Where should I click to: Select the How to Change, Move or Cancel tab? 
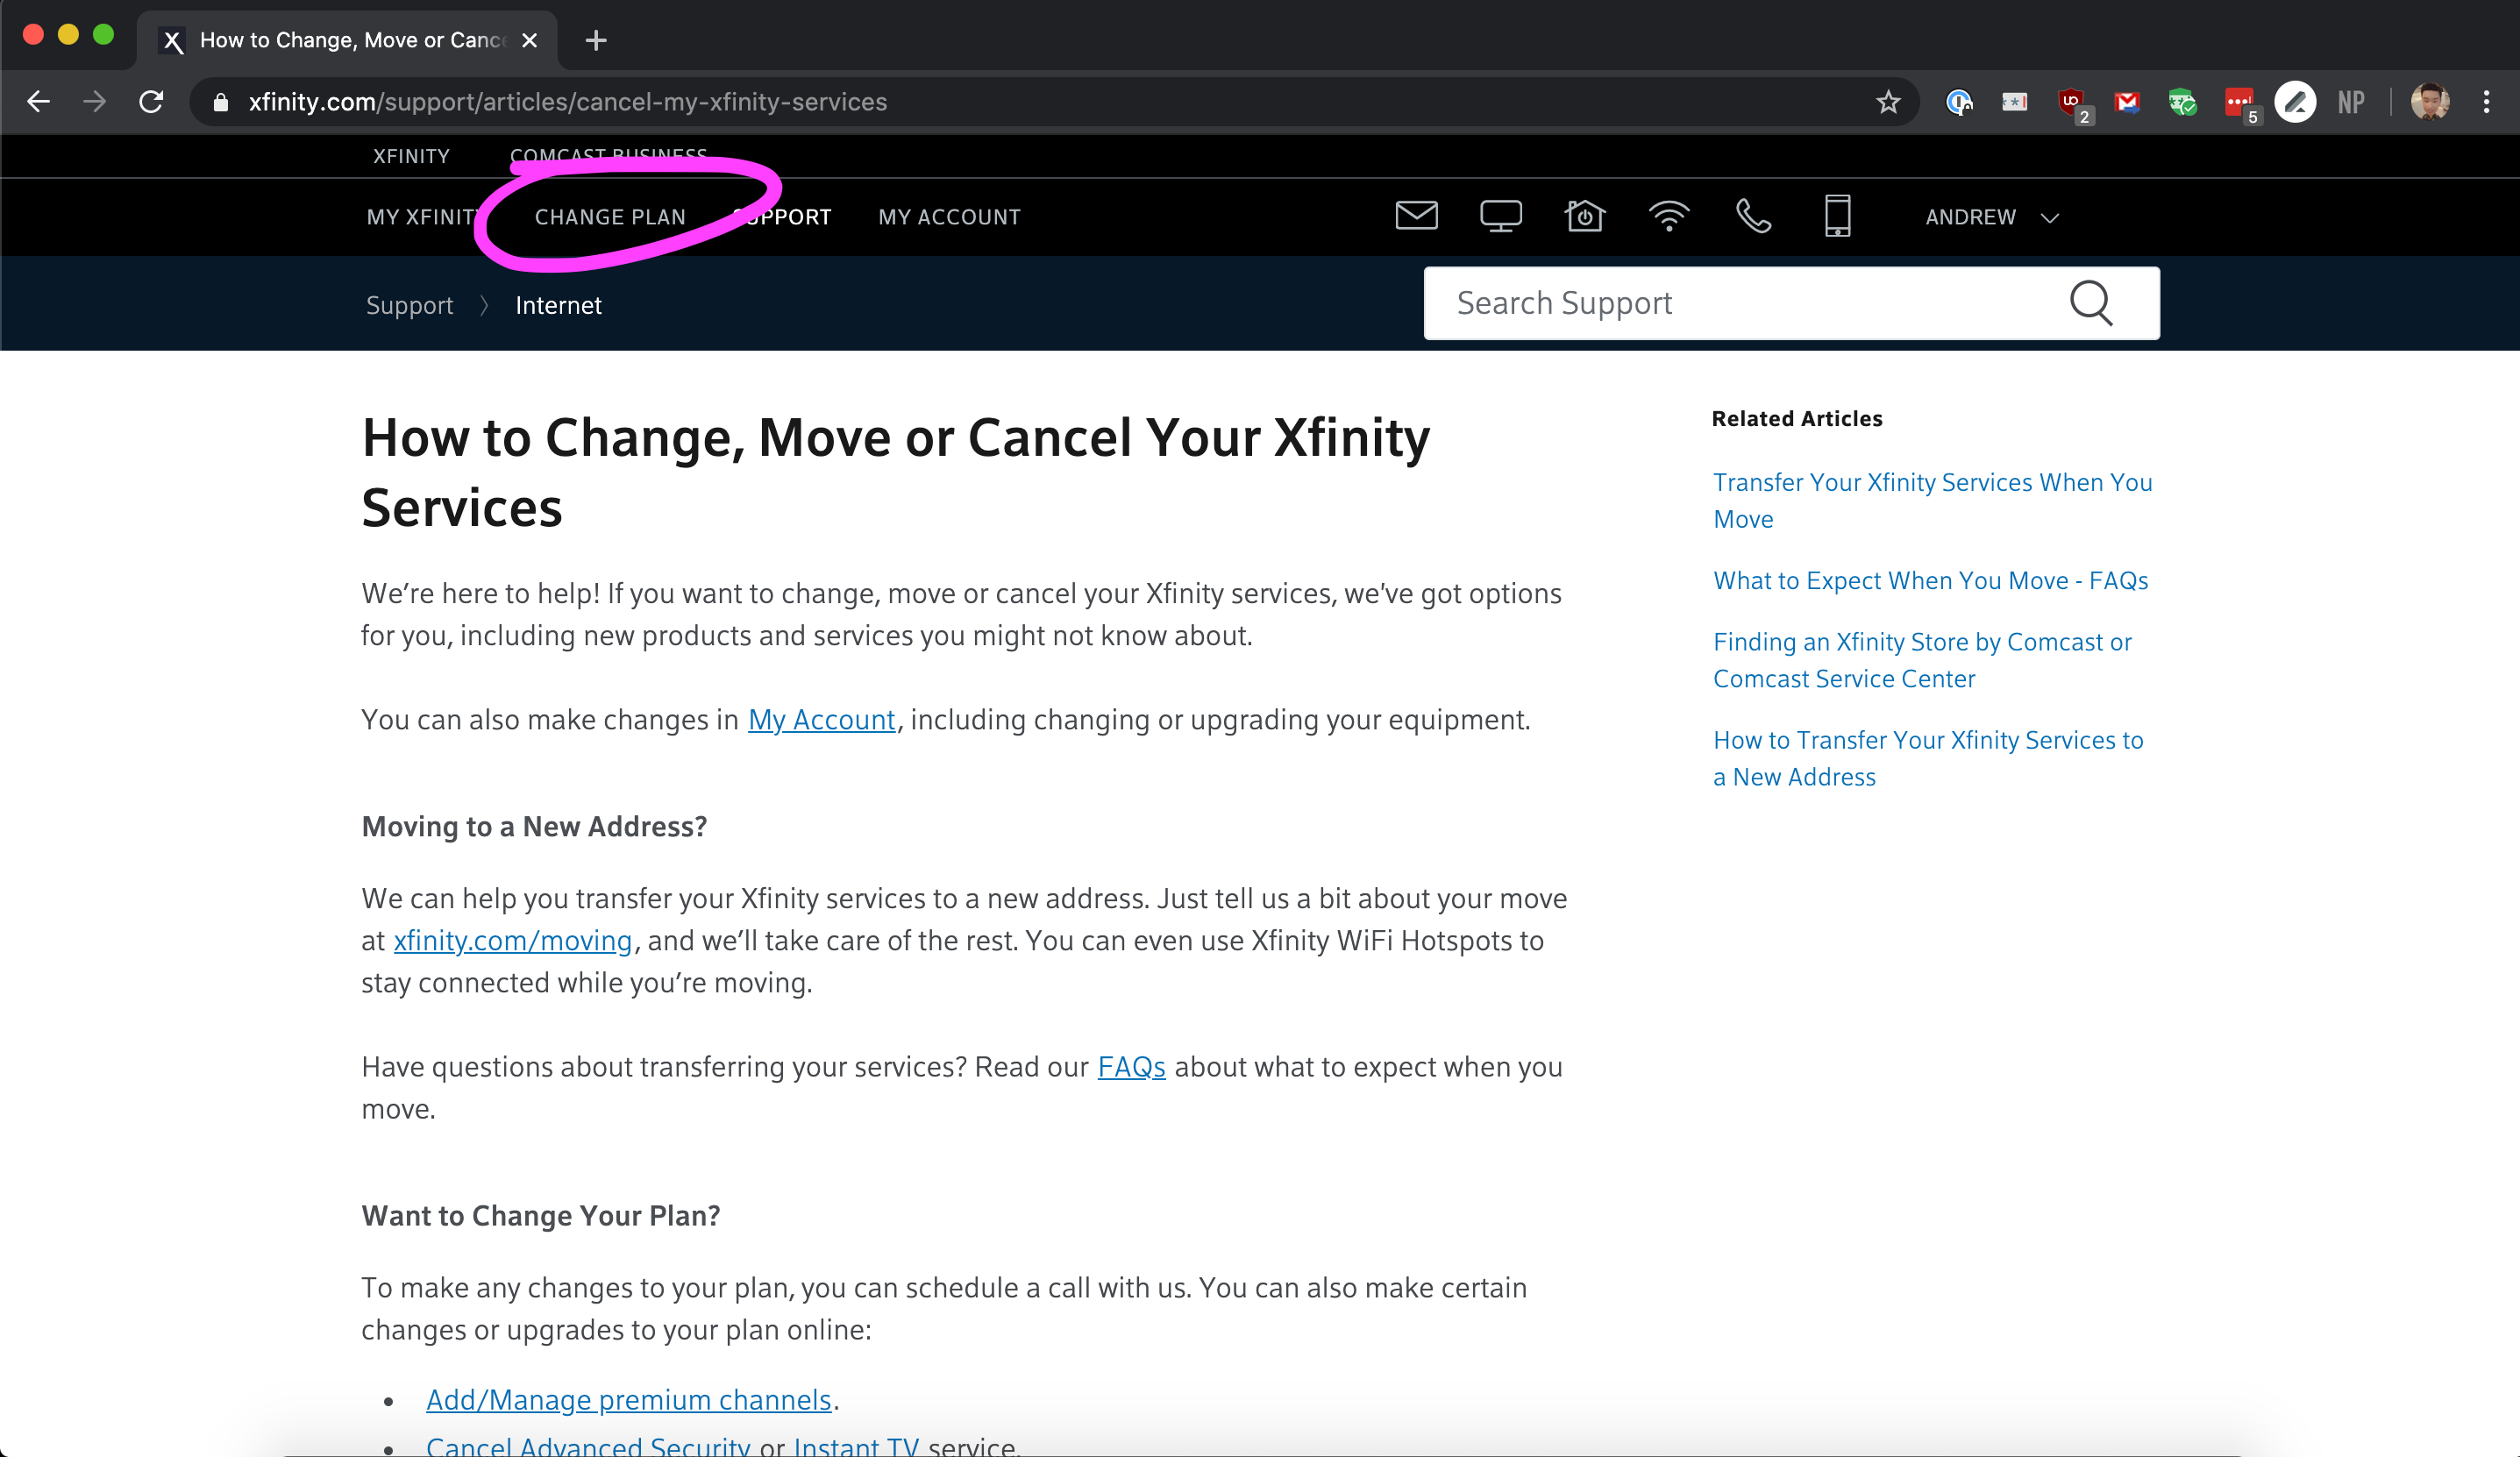348,40
